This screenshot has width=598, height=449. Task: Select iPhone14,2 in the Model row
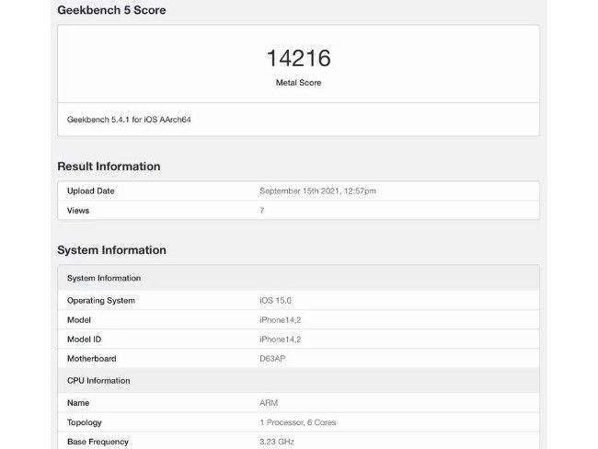(281, 320)
